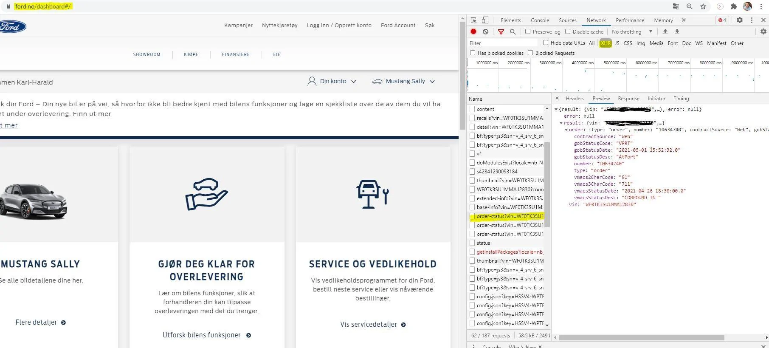
Task: Click the red error count badge
Action: coord(722,20)
